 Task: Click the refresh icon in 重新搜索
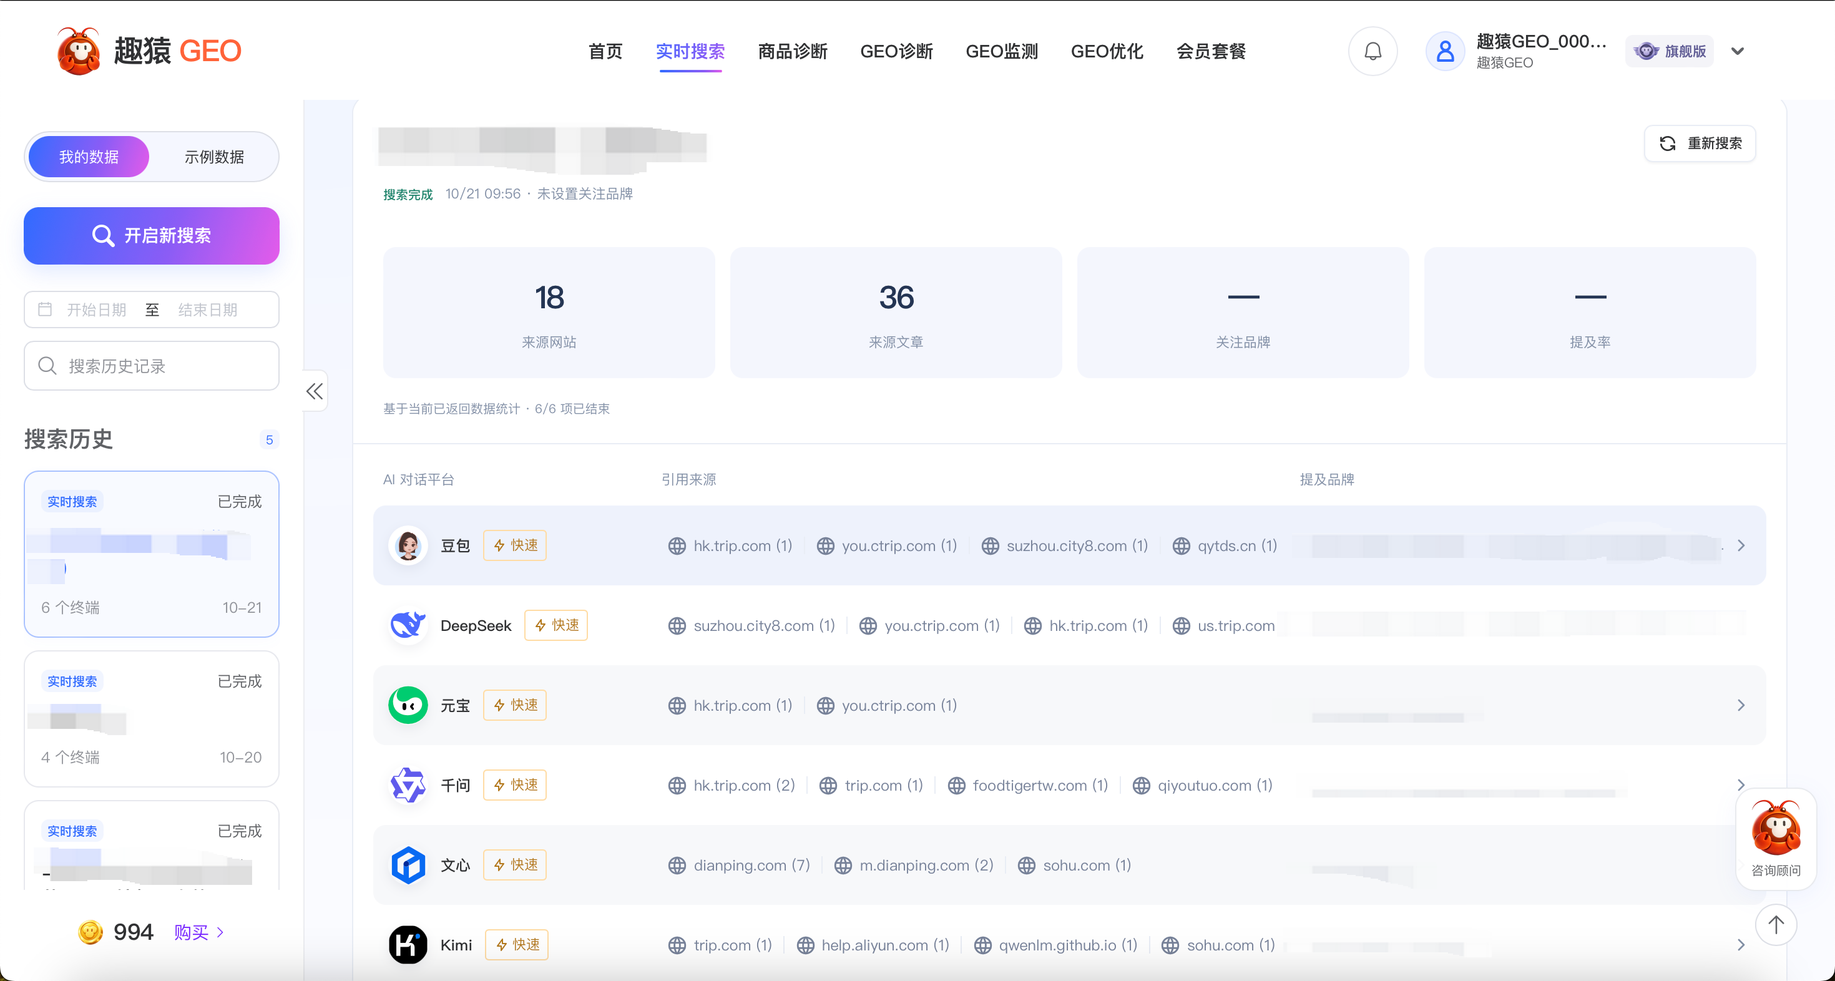(x=1668, y=143)
